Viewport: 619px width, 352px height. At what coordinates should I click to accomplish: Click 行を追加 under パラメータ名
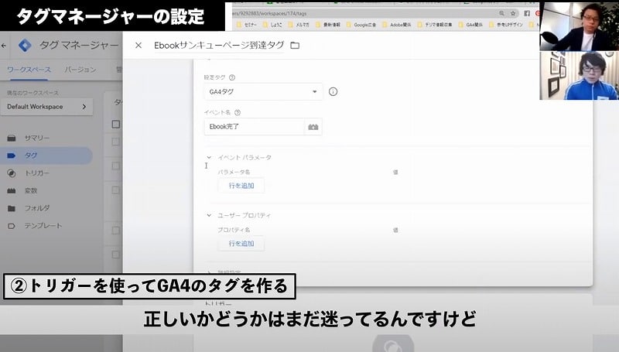tap(241, 186)
